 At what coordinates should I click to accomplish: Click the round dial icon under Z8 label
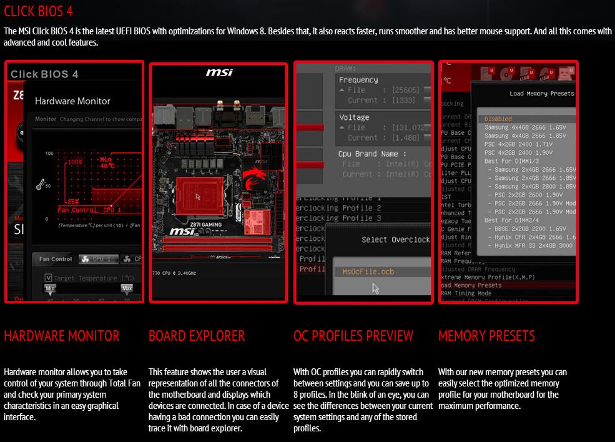[21, 132]
